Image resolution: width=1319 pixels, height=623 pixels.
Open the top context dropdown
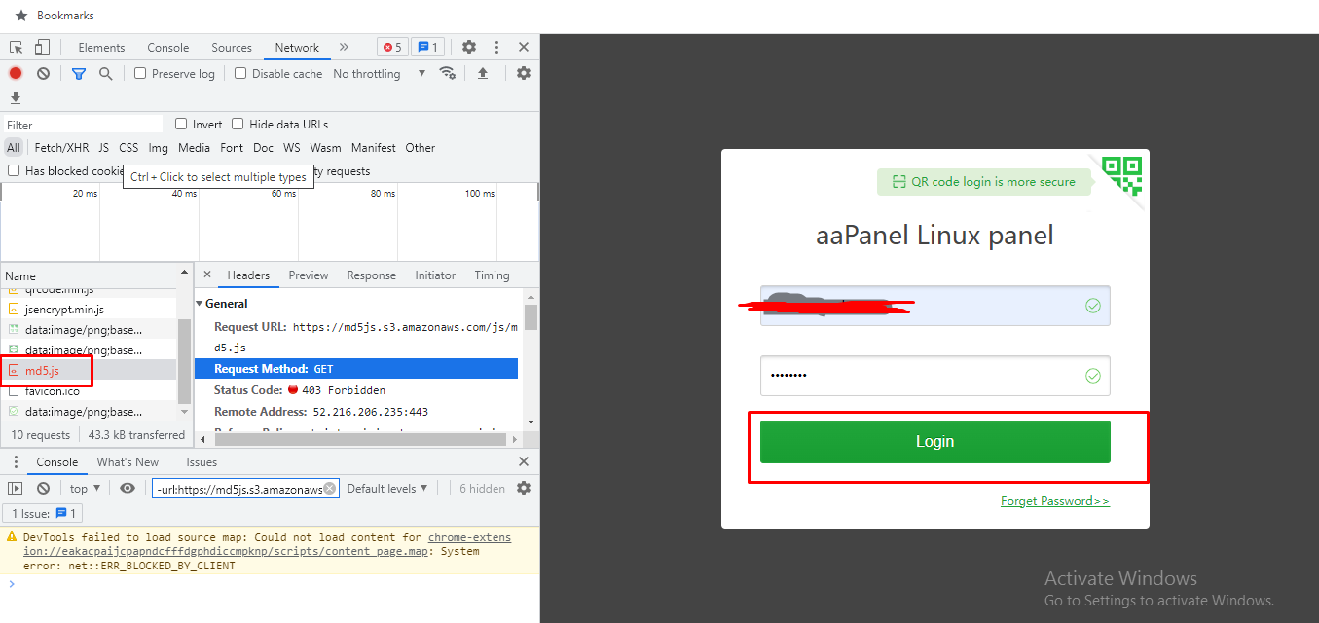coord(85,489)
